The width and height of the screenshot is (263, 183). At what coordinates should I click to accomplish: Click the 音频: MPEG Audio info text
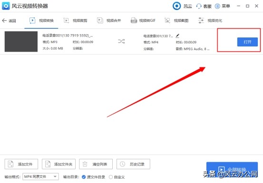pos(193,49)
